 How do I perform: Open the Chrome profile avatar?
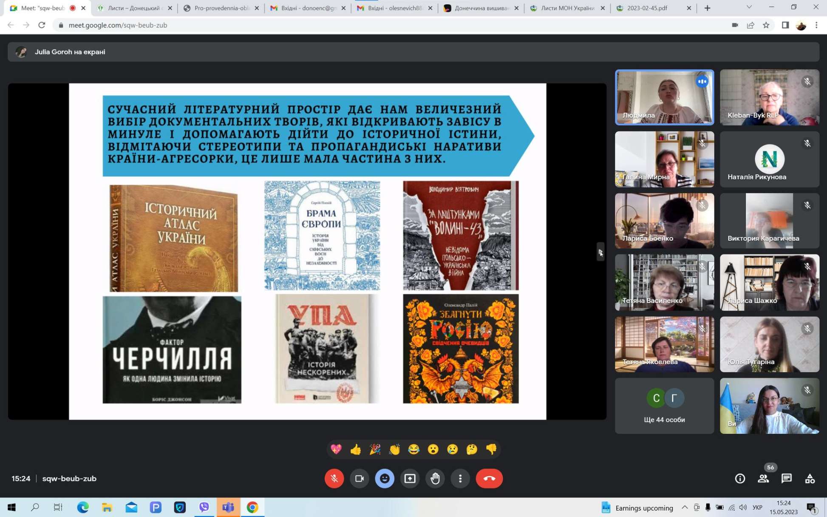(801, 25)
